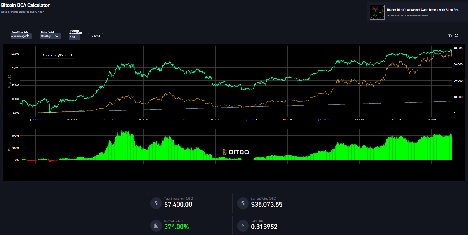Follow the charts.bitbo.io/cycle-repeat-advanced URL text
Screen dimensions: 468x235
[407, 16]
